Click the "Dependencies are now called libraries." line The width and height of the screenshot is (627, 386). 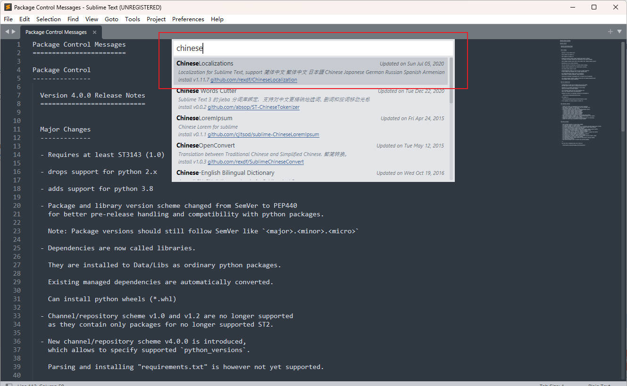117,248
